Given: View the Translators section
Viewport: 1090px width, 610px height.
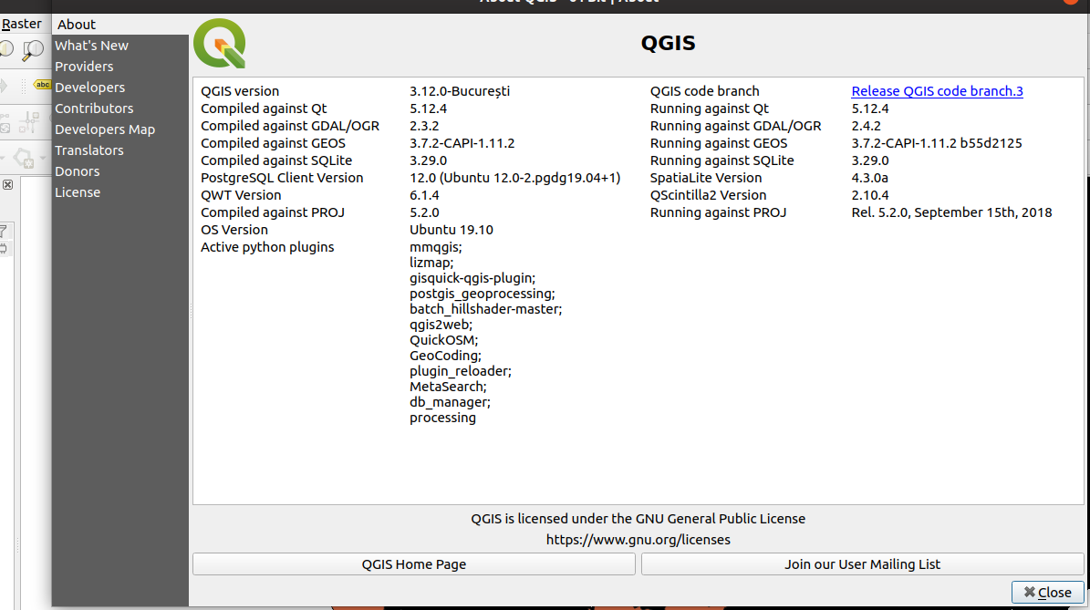Looking at the screenshot, I should pyautogui.click(x=119, y=150).
